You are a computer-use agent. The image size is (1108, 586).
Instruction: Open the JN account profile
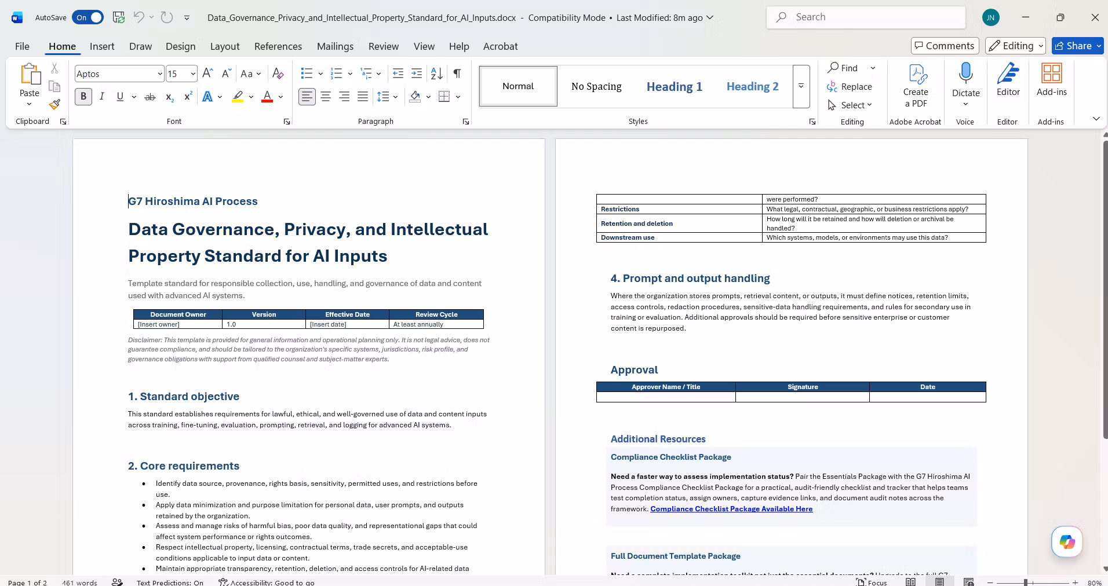tap(991, 17)
